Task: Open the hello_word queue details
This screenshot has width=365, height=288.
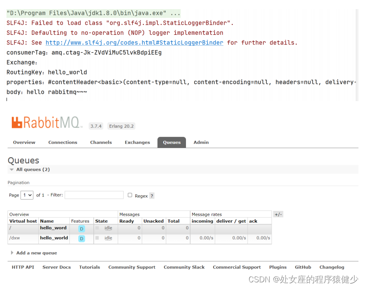Action: pyautogui.click(x=53, y=228)
